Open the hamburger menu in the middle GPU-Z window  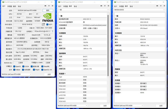click(x=108, y=6)
